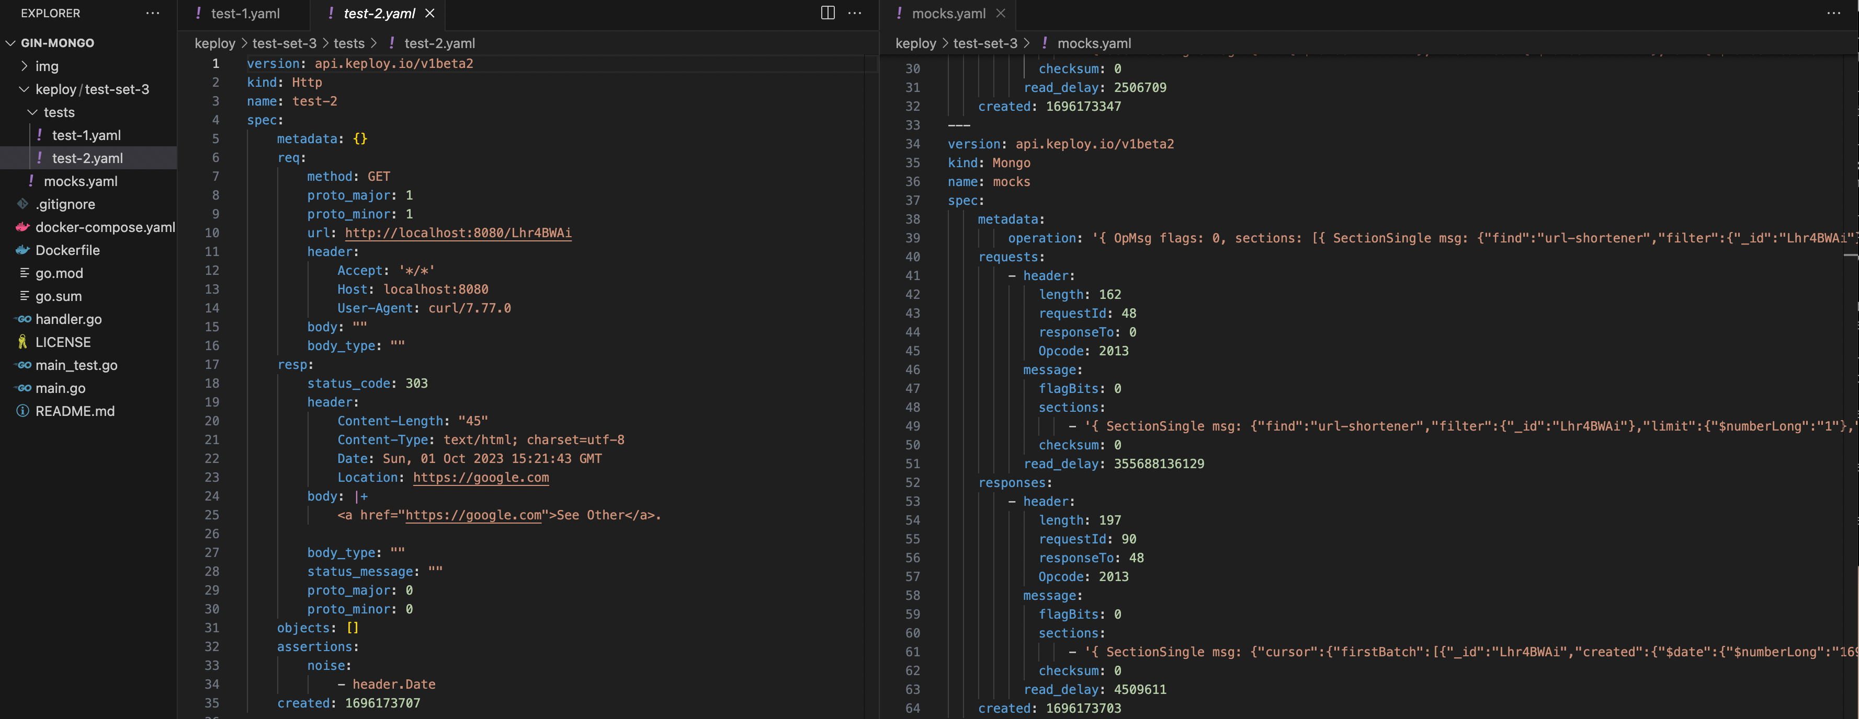1859x719 pixels.
Task: Click tests in the left breadcrumb
Action: click(349, 43)
